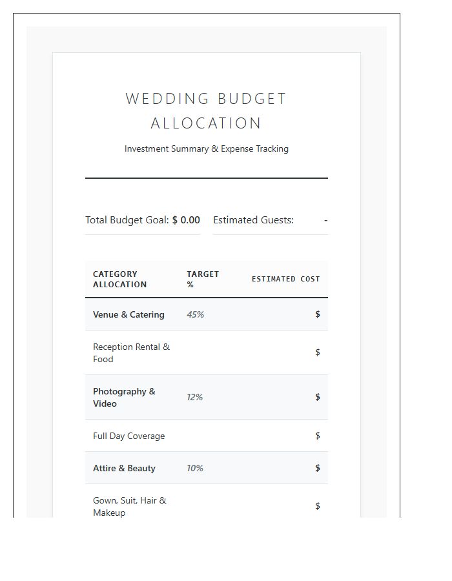452x581 pixels.
Task: Click the 'Investment Summary & Expense Tracking' subtitle
Action: click(x=207, y=148)
